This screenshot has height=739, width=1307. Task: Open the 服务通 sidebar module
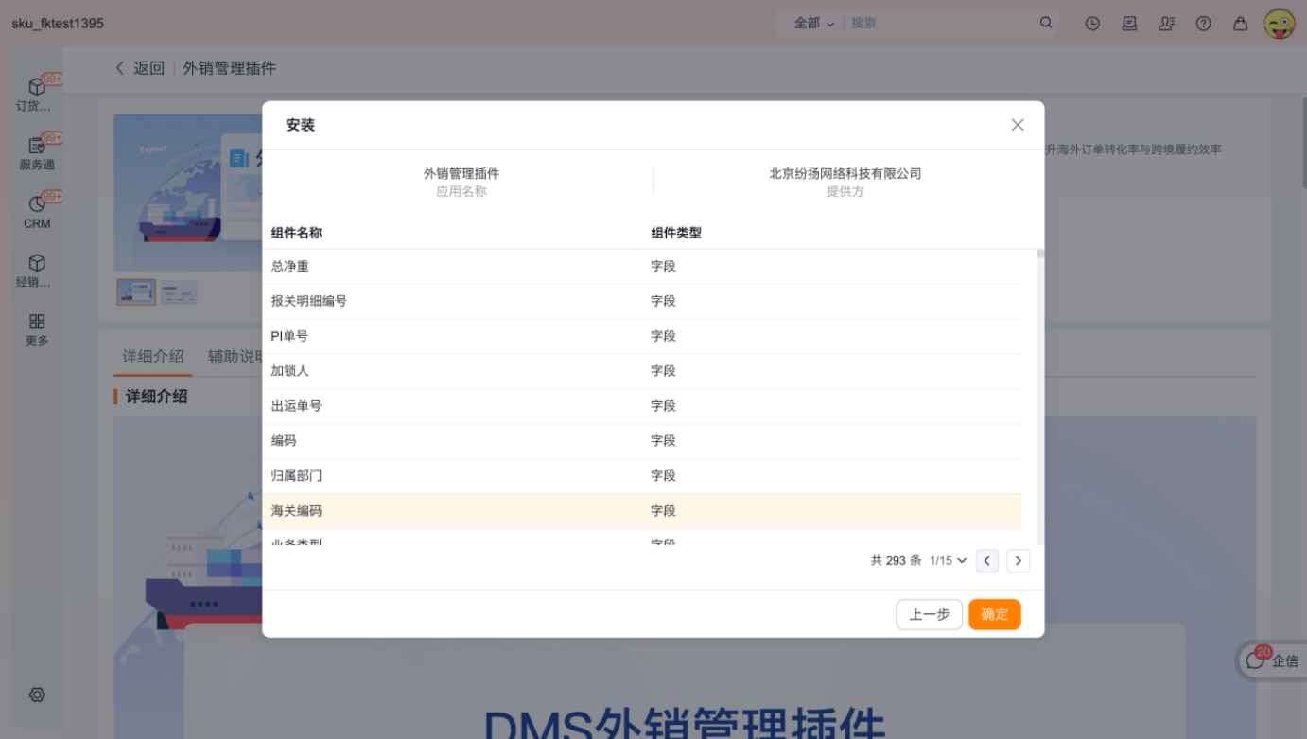36,153
